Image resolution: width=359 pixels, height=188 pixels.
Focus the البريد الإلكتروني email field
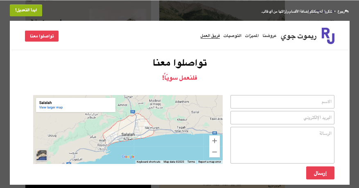pos(282,118)
